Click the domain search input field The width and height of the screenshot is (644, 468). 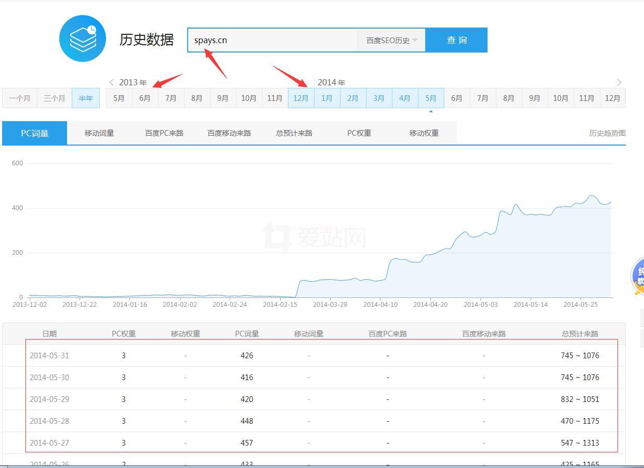273,40
